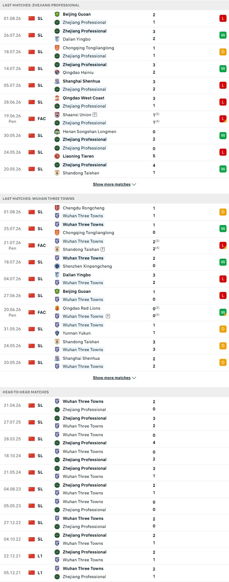The image size is (229, 582).
Task: Click loss badge for Beijing Guoan vs Wuhan 27.06.26
Action: [223, 296]
